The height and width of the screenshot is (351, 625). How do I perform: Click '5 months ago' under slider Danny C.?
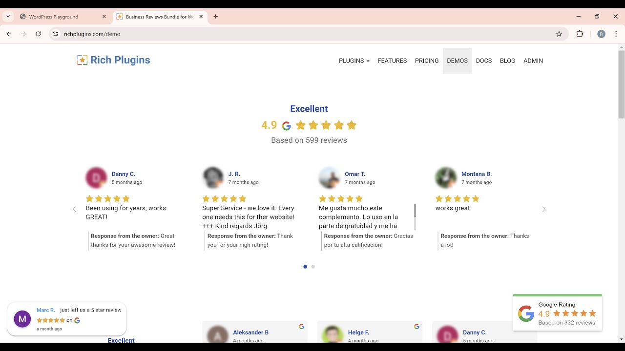(127, 182)
